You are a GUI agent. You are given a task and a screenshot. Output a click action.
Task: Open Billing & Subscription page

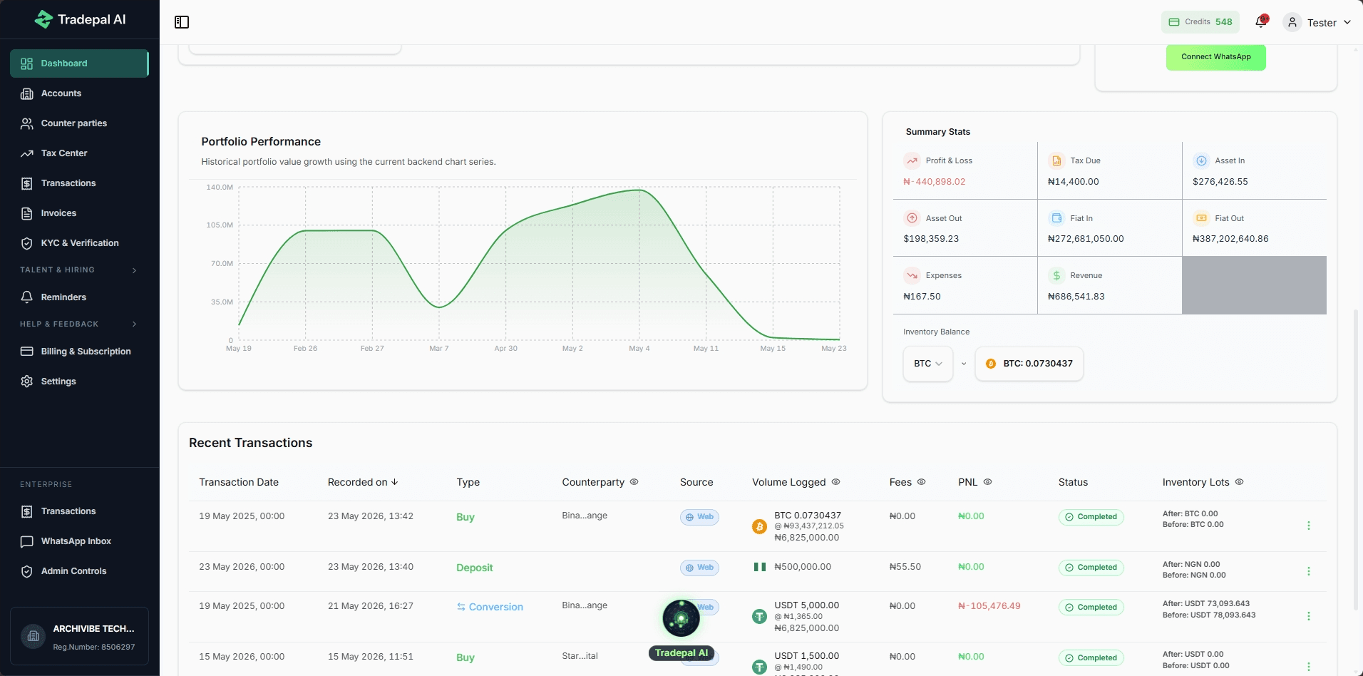point(79,352)
